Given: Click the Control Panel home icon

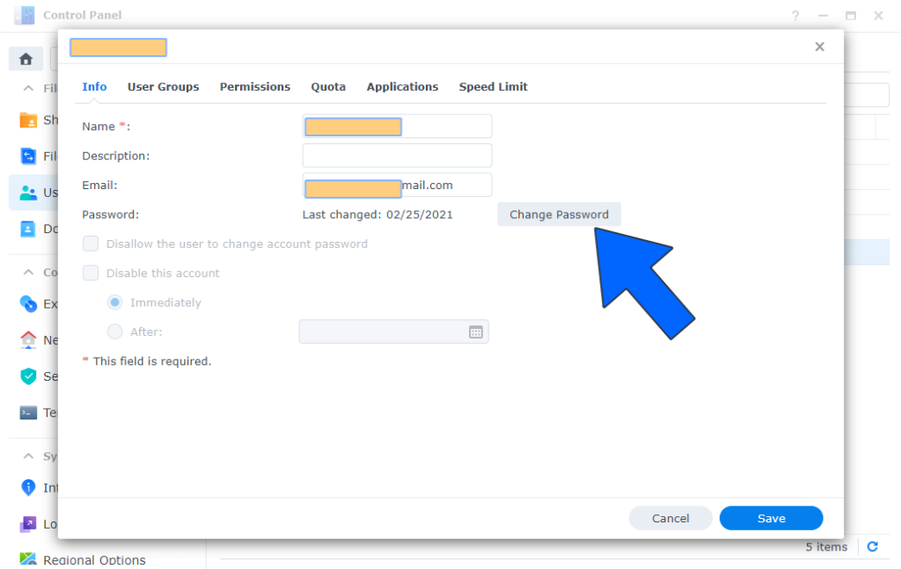Looking at the screenshot, I should [26, 59].
